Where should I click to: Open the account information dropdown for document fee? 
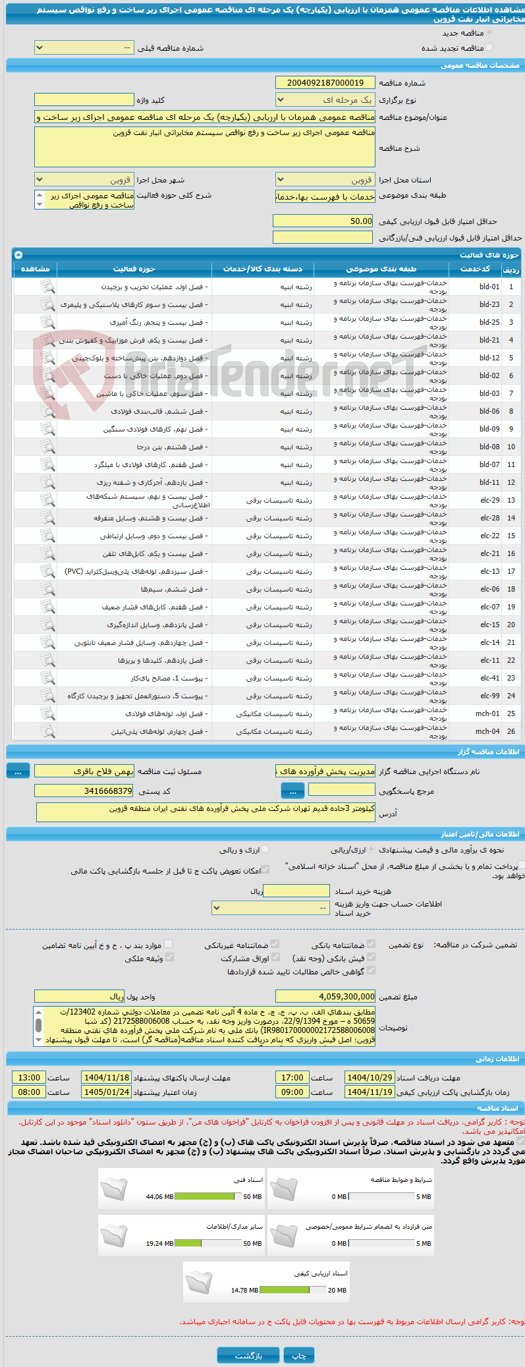[270, 908]
